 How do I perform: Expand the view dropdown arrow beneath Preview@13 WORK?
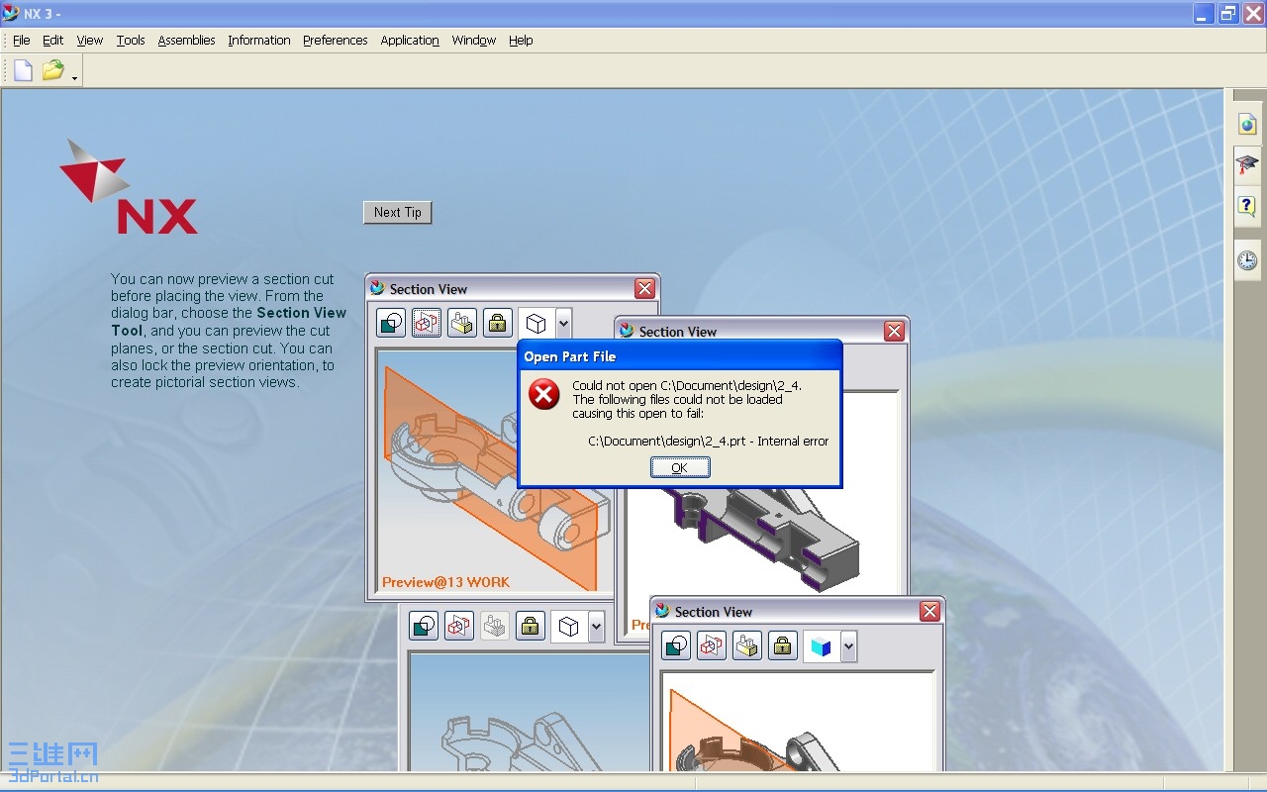[596, 626]
